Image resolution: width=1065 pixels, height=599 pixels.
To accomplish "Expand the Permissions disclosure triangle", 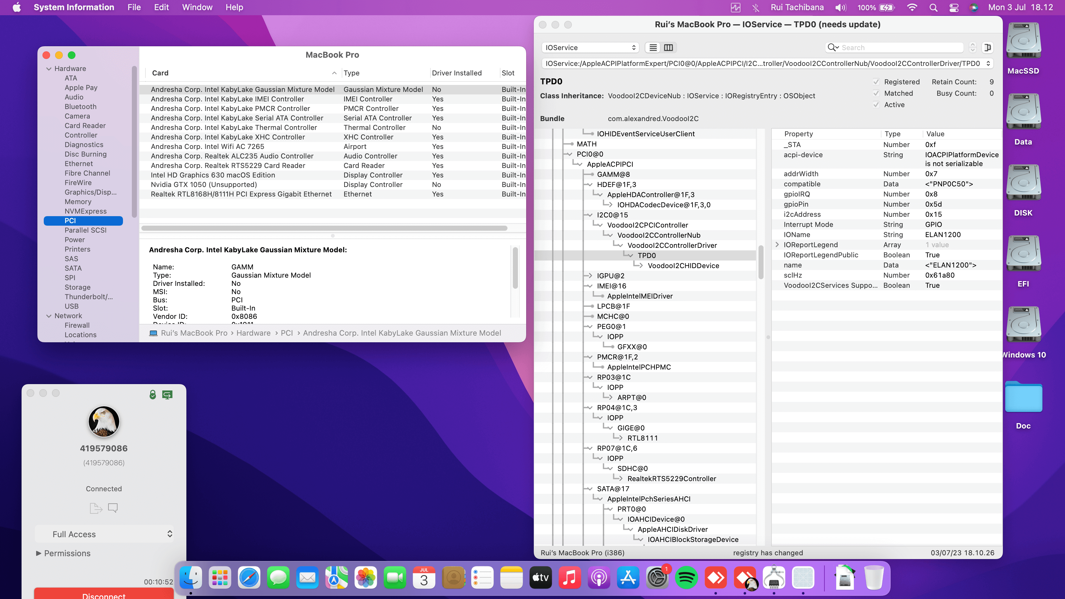I will (38, 553).
